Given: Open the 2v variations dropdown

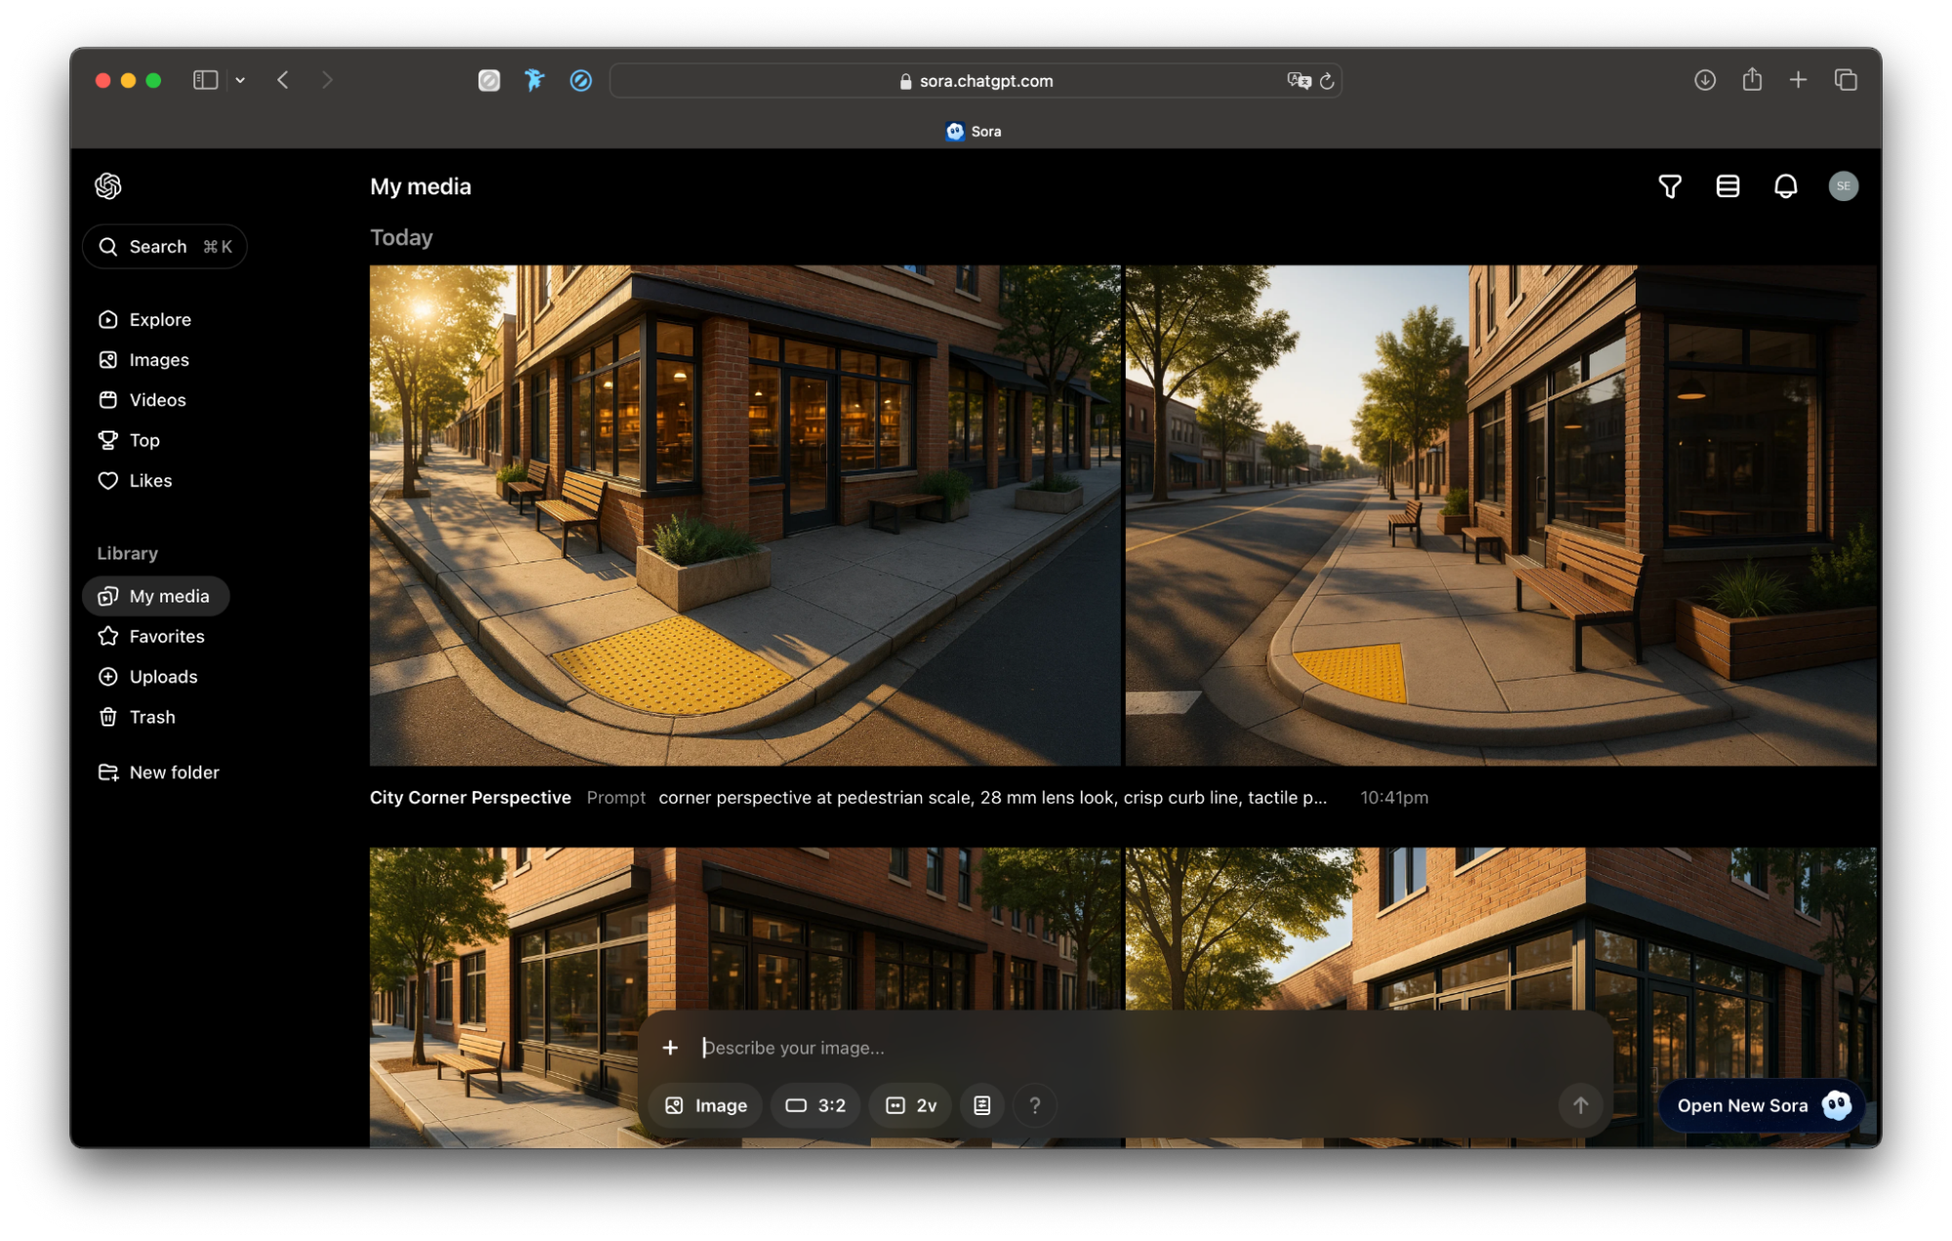Looking at the screenshot, I should (910, 1105).
